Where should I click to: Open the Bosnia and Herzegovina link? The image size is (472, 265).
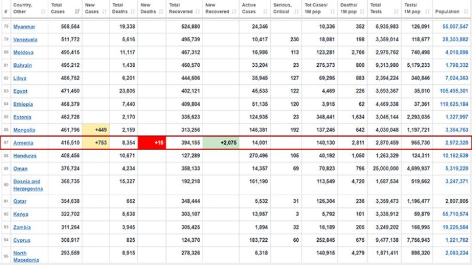pos(28,185)
